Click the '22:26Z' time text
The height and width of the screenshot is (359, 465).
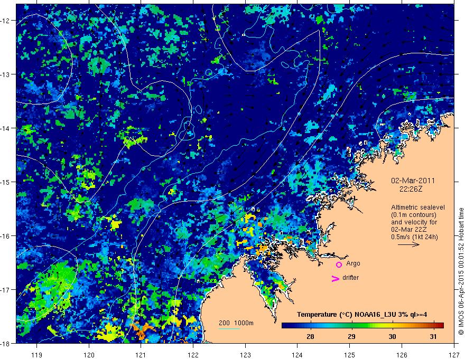pyautogui.click(x=411, y=189)
